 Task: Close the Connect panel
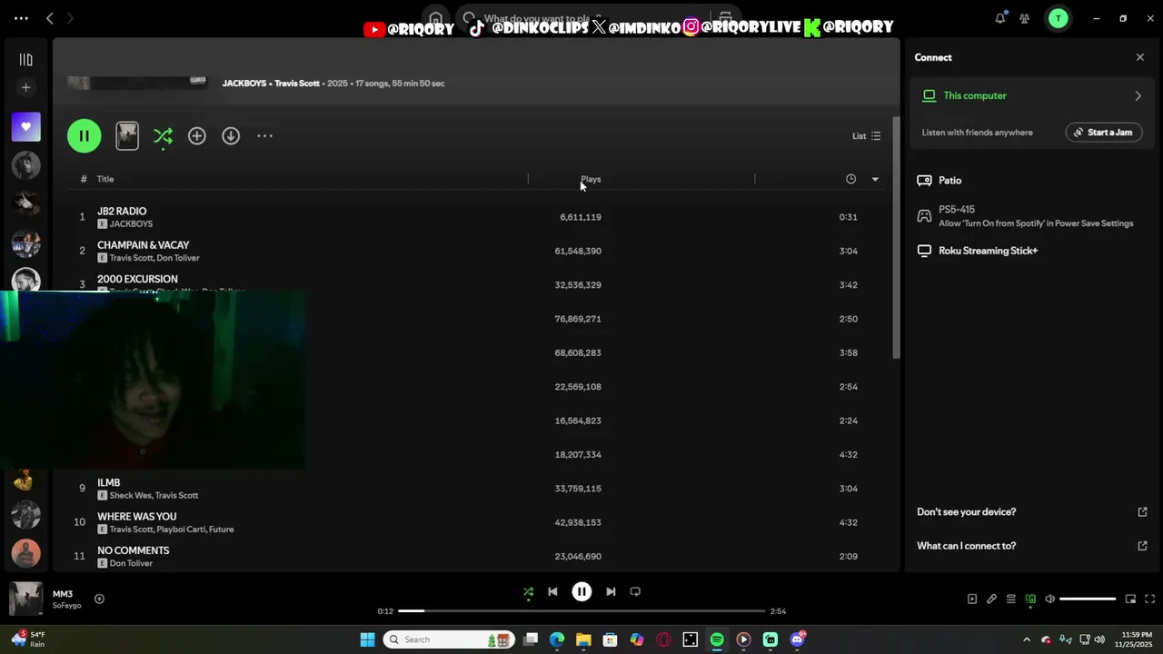pos(1140,57)
